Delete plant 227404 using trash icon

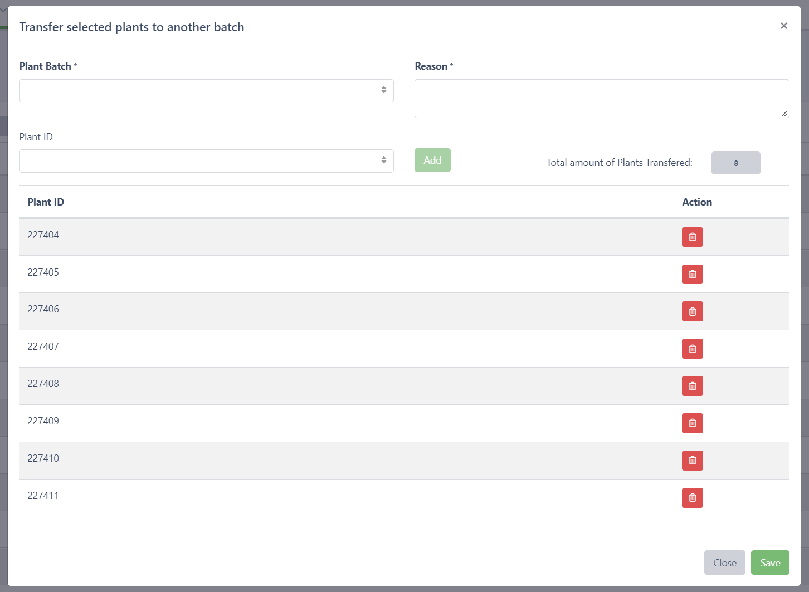[692, 237]
